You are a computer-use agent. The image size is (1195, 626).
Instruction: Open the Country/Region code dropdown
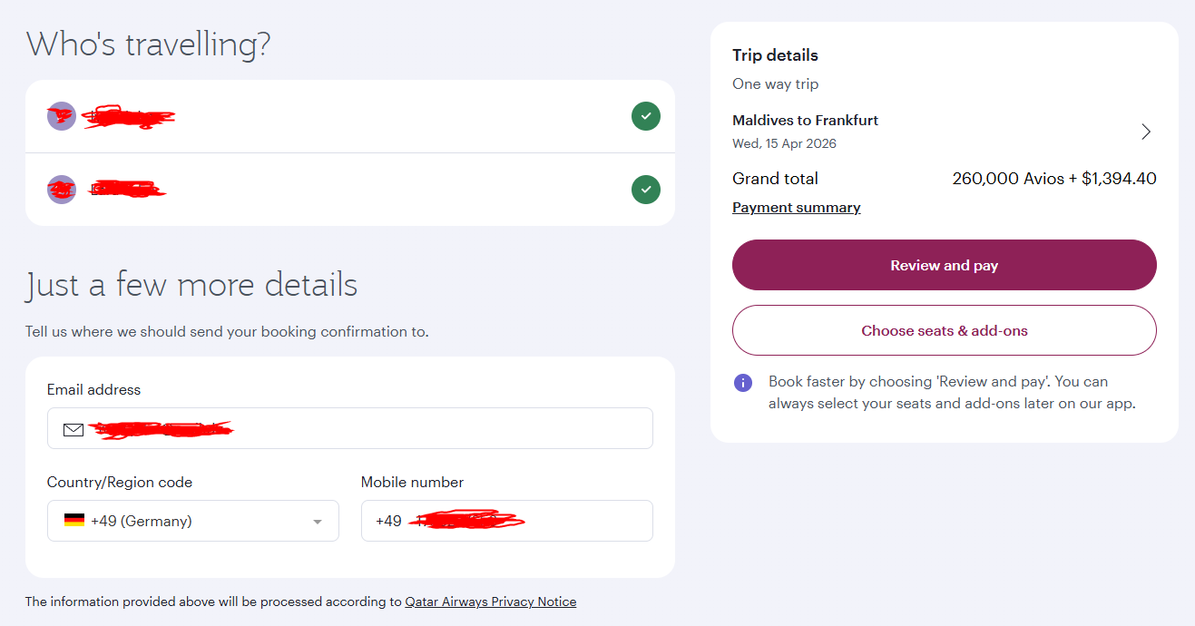click(x=192, y=521)
